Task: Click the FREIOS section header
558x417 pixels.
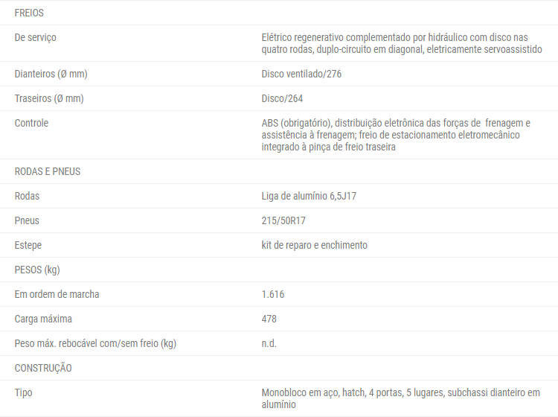Action: coord(29,13)
